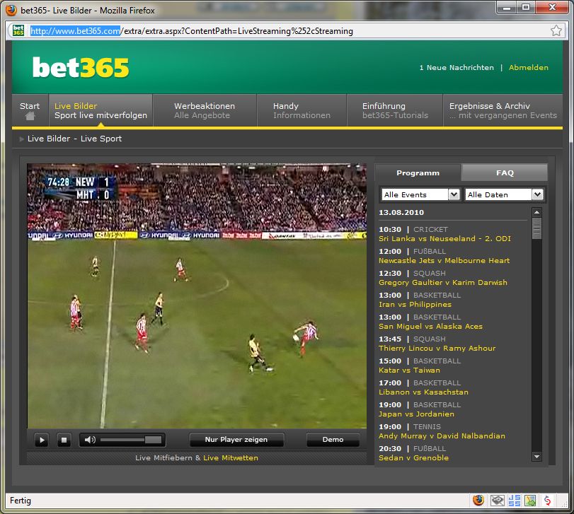Follow the Live Mitwetten link
The height and width of the screenshot is (514, 574).
(x=231, y=457)
